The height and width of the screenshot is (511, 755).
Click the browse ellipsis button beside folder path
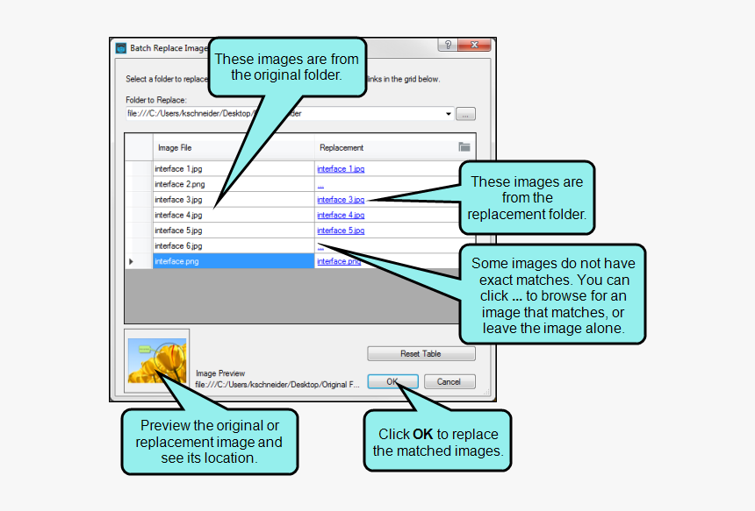coord(465,114)
